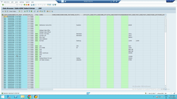The height and width of the screenshot is (99, 177).
Task: Click the Display glasses icon in application toolbar
Action: [3, 11]
